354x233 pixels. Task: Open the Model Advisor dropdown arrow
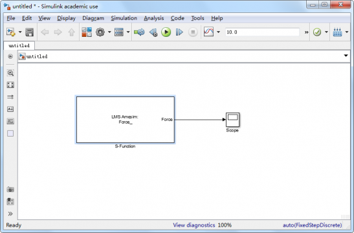[x=326, y=32]
